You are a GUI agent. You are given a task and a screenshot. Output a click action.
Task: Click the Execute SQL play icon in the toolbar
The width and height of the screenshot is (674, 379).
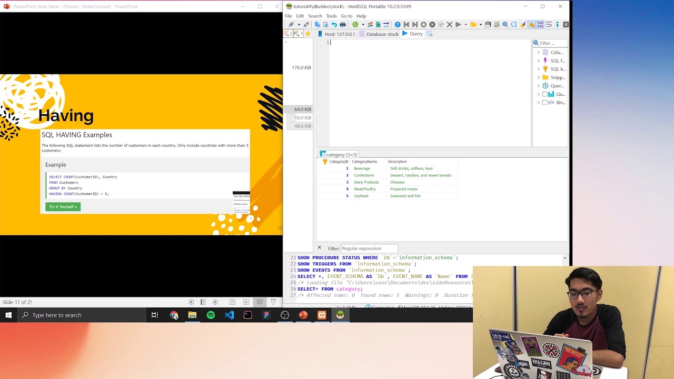coord(458,25)
